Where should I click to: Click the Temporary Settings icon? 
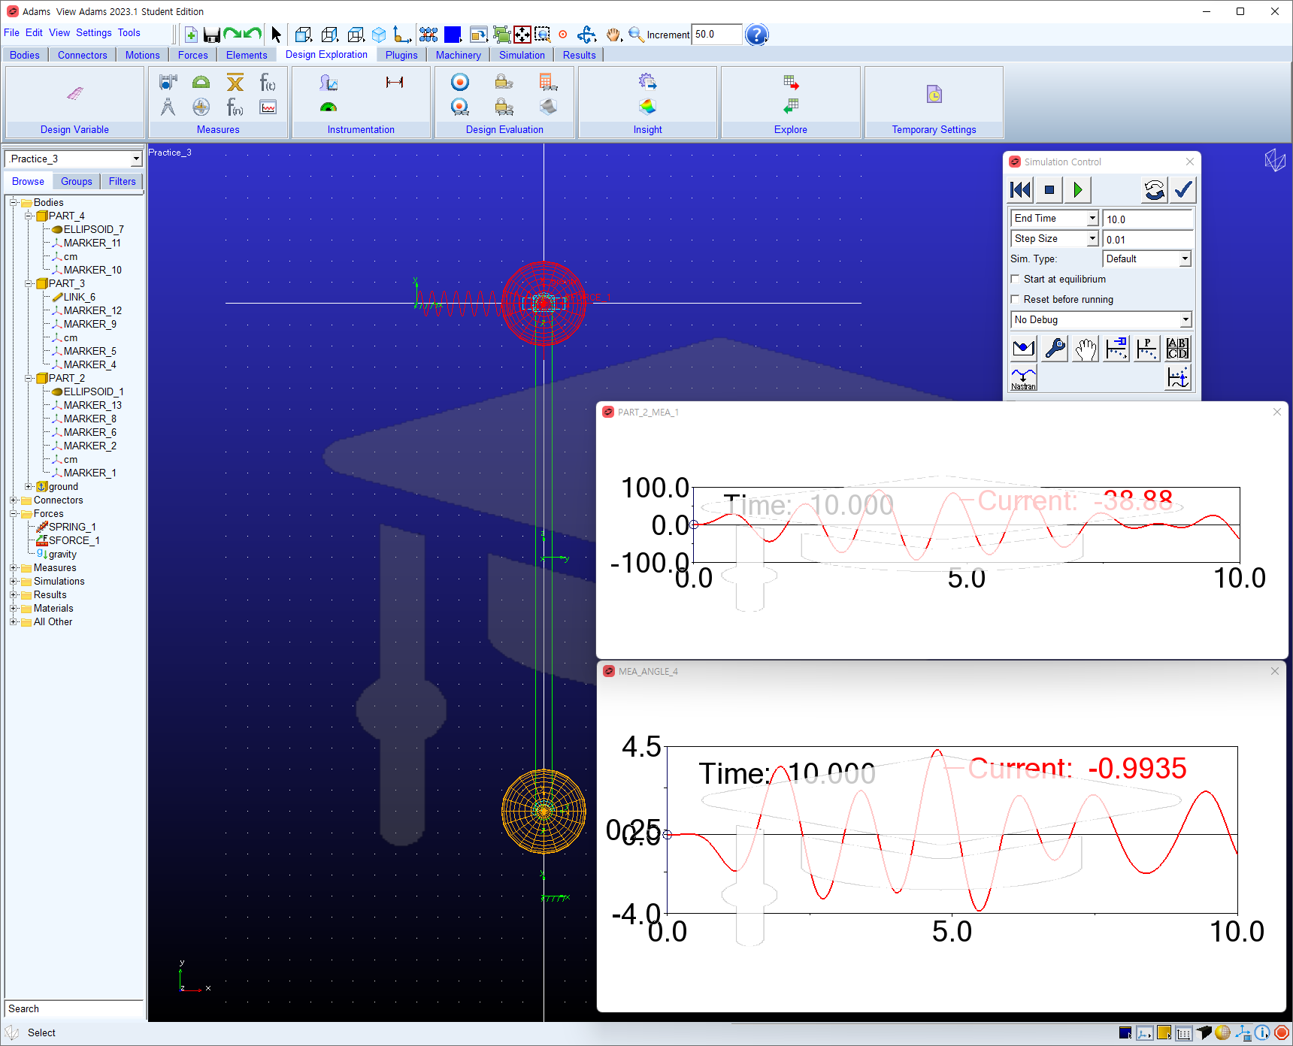[x=934, y=94]
